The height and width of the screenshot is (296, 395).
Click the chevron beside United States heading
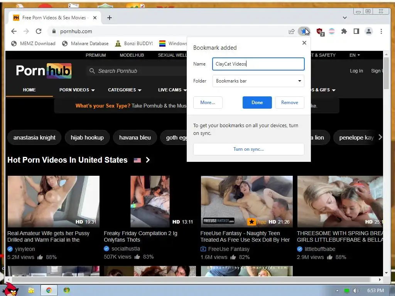(x=148, y=160)
